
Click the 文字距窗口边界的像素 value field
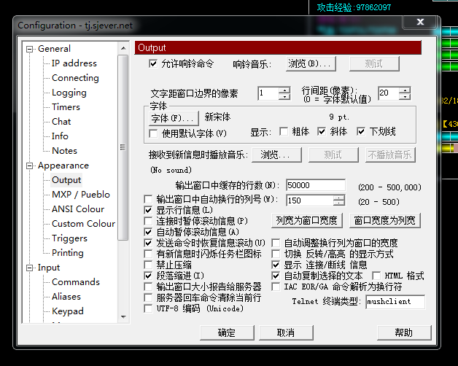(x=268, y=93)
